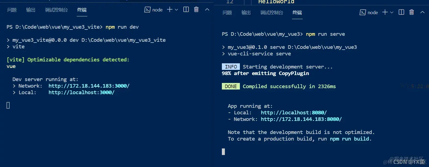
Task: Click 'Dev server running at:' line
Action: [45, 79]
